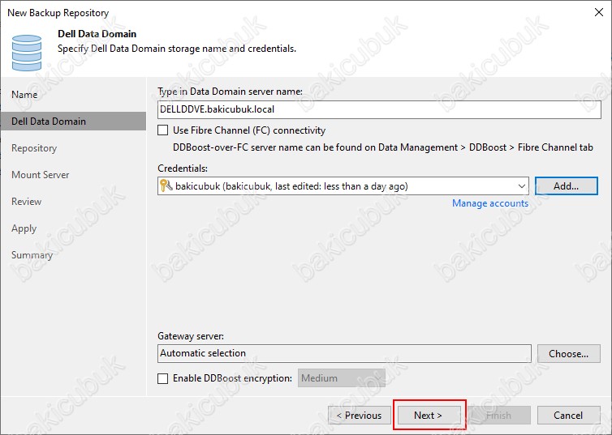Enable Use Fibre Channel (FC) connectivity checkbox
Screen dimensions: 612x435
coord(163,130)
